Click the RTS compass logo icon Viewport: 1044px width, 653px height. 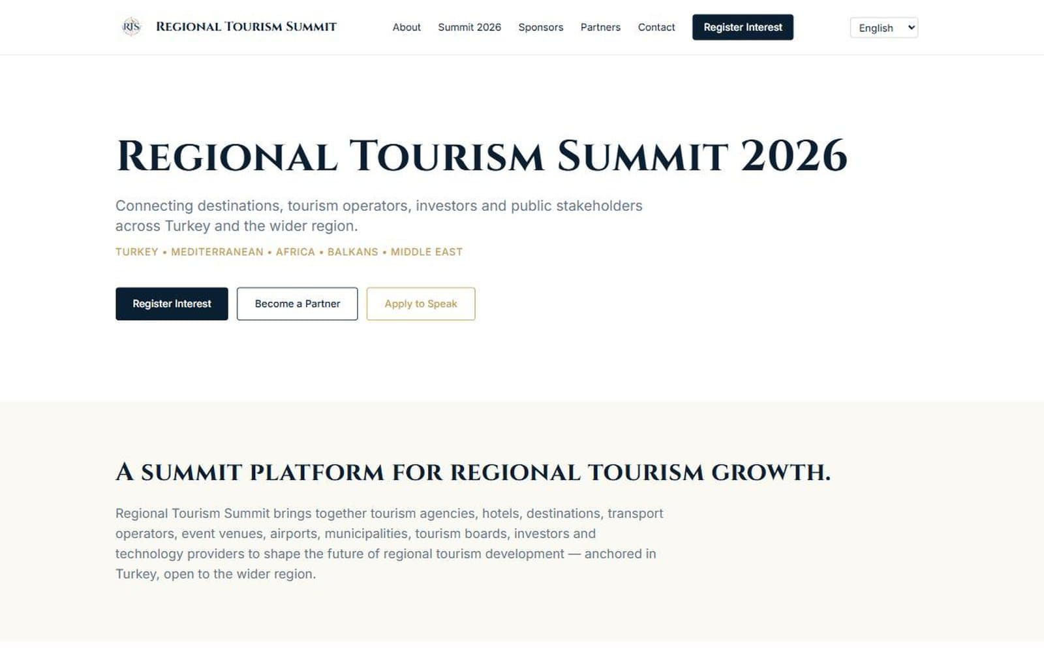pyautogui.click(x=131, y=27)
